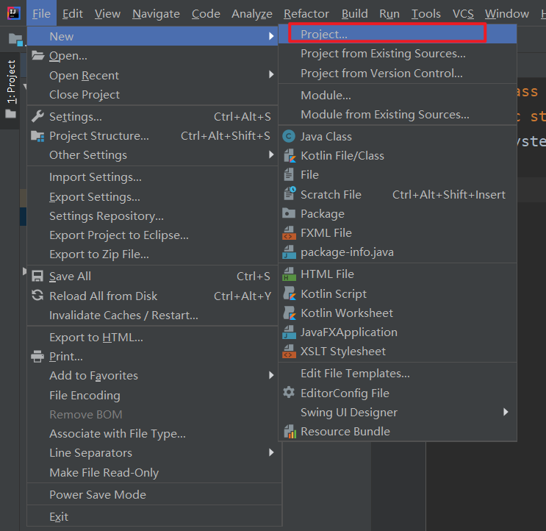Select Import Settings...
The image size is (546, 531).
coord(153,177)
